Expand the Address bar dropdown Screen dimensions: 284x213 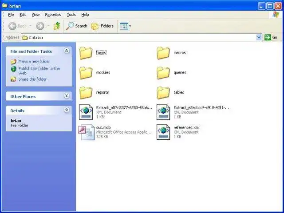point(259,37)
